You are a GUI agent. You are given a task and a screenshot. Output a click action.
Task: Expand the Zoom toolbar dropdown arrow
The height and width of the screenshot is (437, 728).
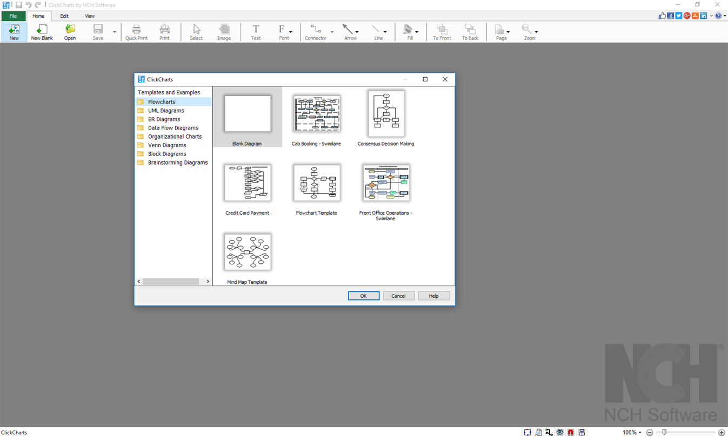pos(536,32)
